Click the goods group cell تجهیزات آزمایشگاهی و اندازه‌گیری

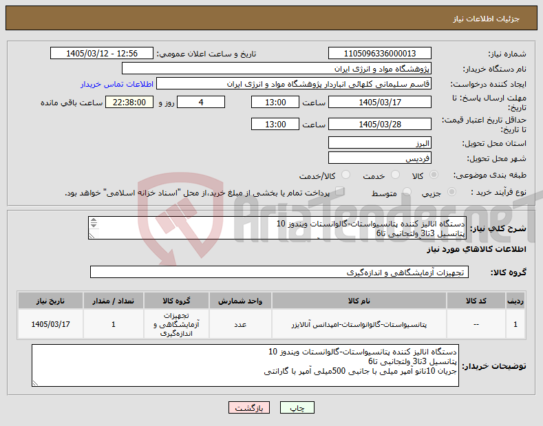[176, 325]
